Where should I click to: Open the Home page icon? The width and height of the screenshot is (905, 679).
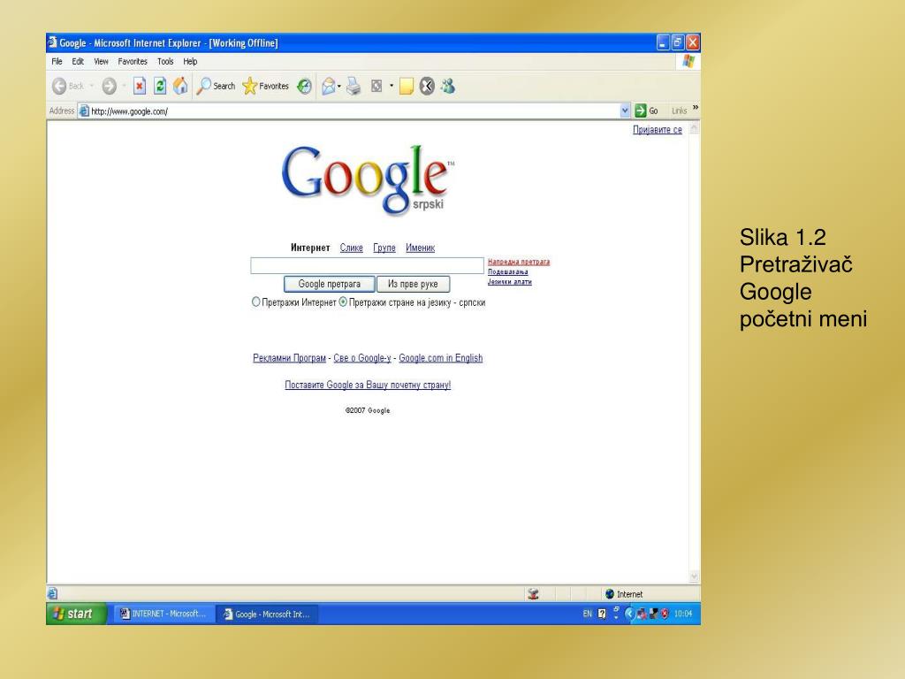tap(180, 86)
